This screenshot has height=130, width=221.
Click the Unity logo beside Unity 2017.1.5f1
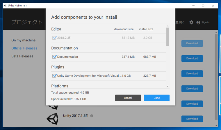coord(53,119)
